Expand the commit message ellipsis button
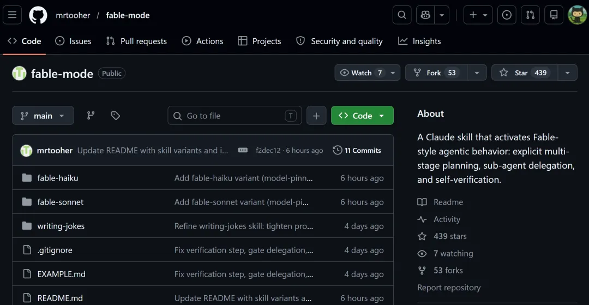The height and width of the screenshot is (305, 589). [x=243, y=150]
